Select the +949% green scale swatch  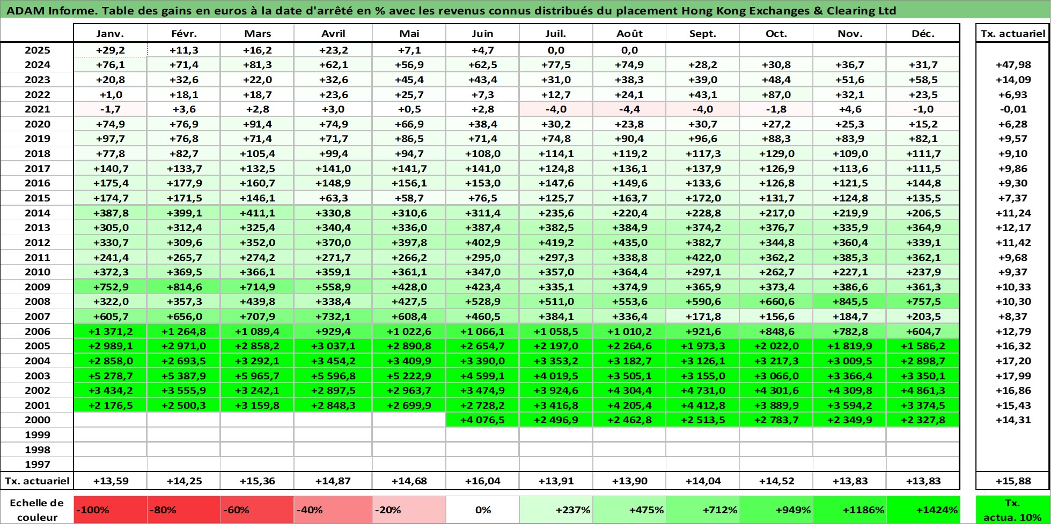pos(776,510)
